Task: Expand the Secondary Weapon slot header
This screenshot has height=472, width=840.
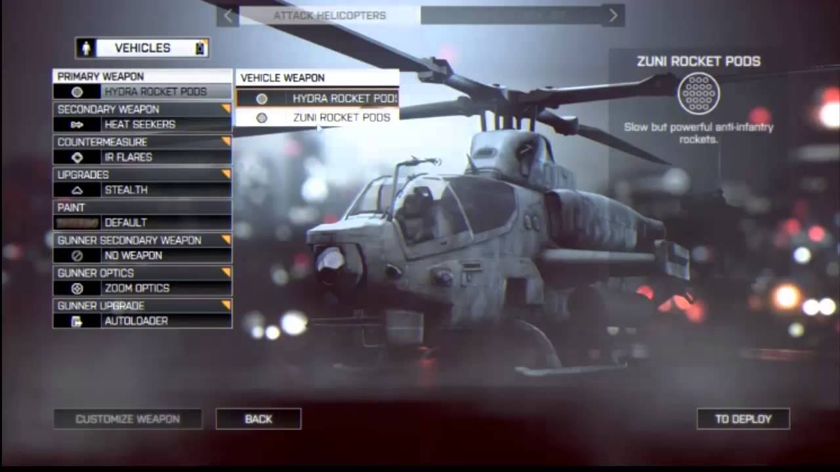Action: point(142,109)
